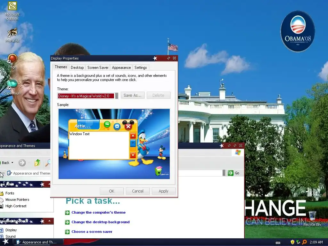Open Fonts under See Also

(x=10, y=193)
